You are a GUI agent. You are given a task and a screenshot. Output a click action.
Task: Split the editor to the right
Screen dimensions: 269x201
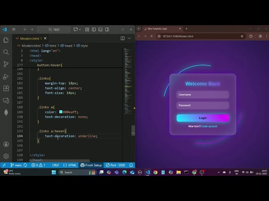[122, 38]
